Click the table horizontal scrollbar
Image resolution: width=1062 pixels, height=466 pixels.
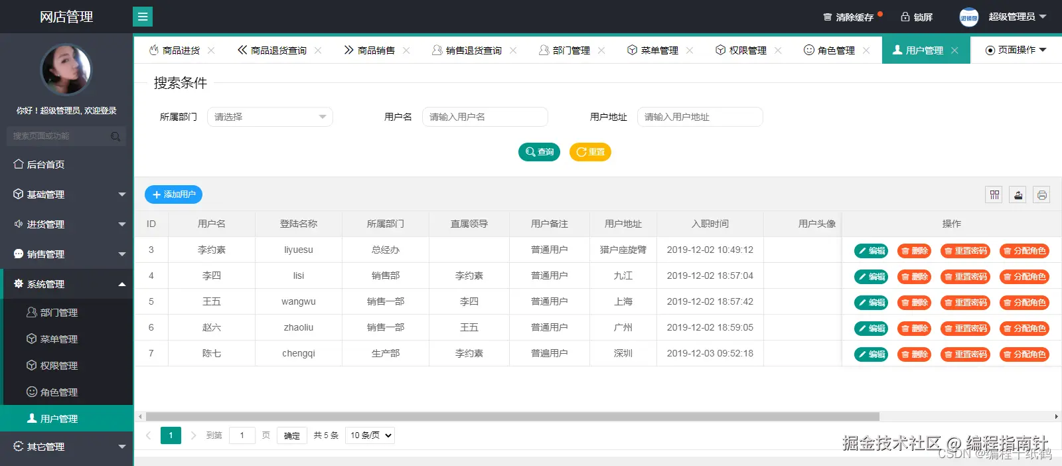pyautogui.click(x=512, y=417)
